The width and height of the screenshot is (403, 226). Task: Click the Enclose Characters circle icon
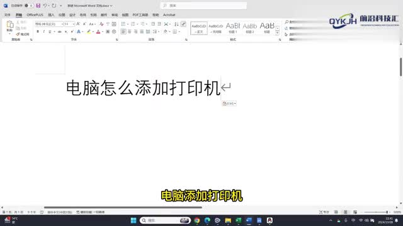[x=114, y=31]
